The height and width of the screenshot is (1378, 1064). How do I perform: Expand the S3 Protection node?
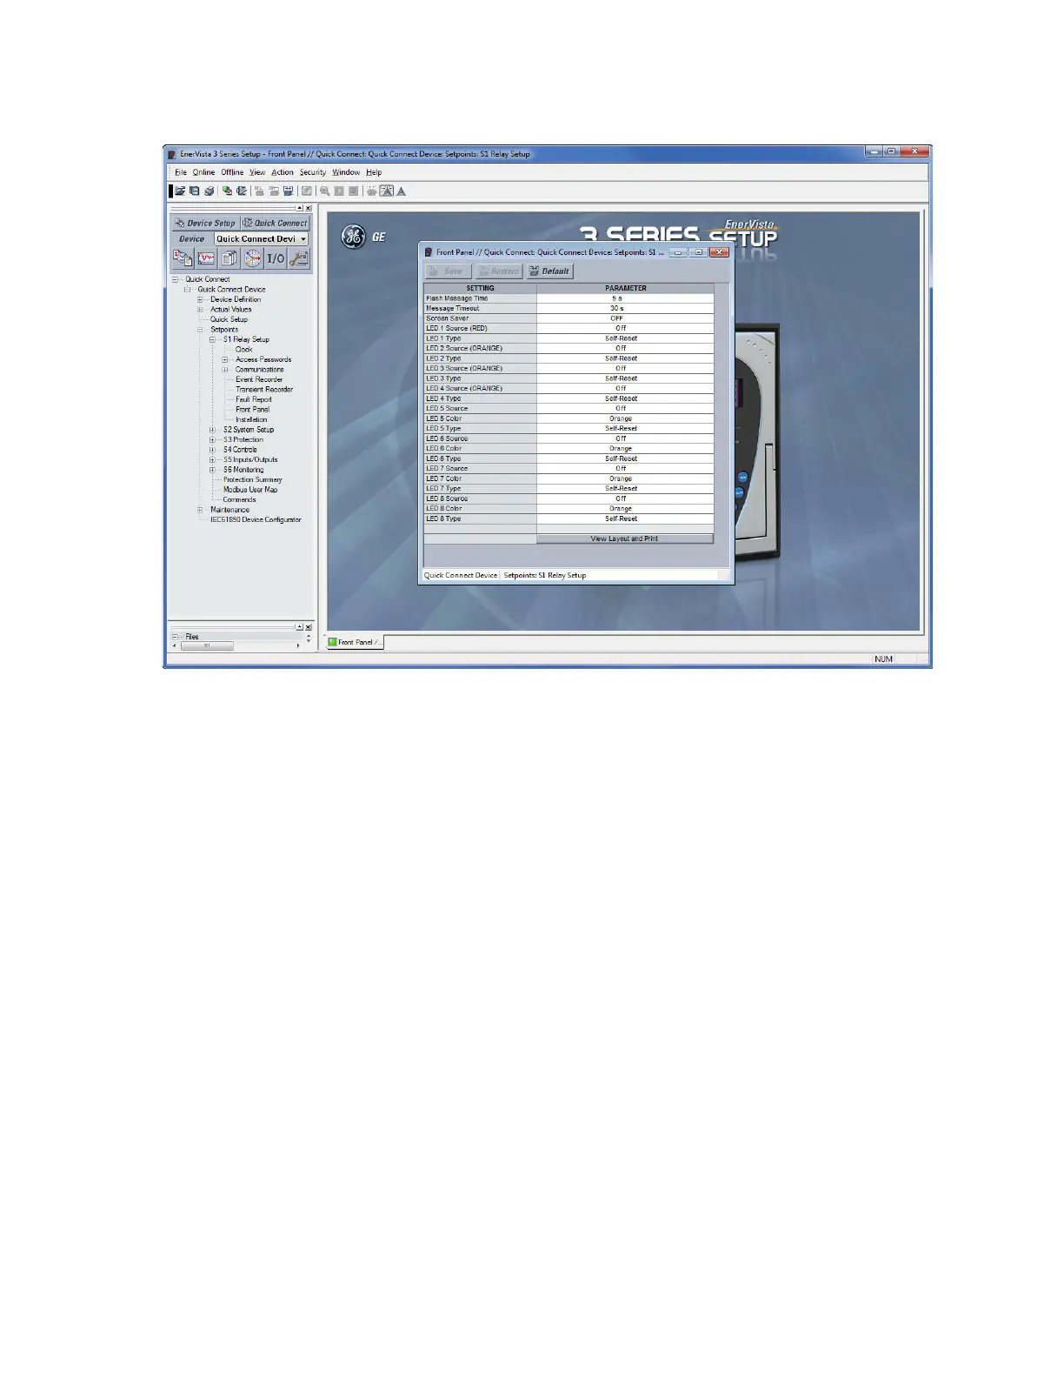[212, 439]
